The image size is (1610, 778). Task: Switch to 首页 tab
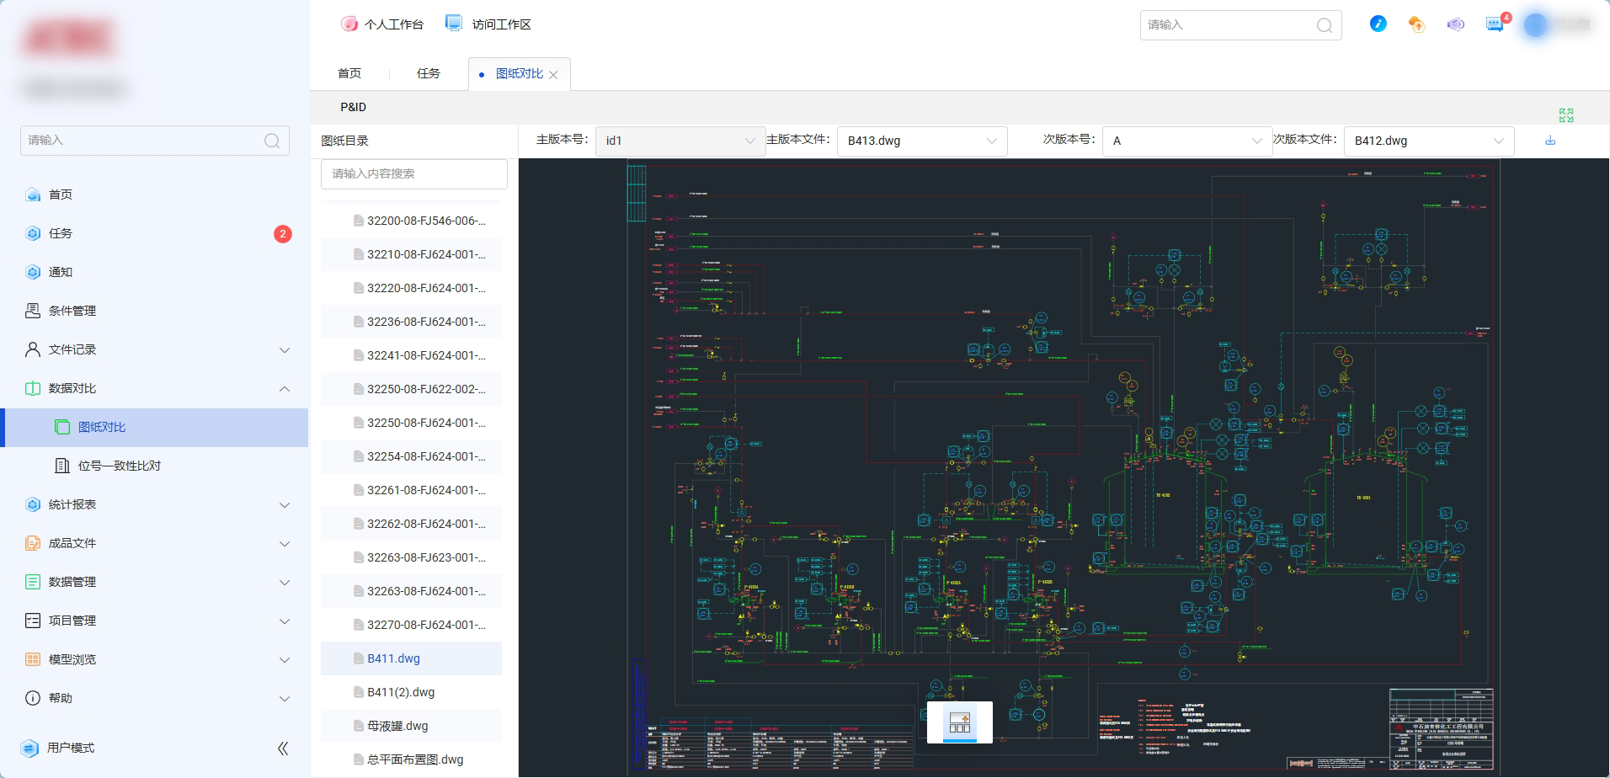(349, 73)
